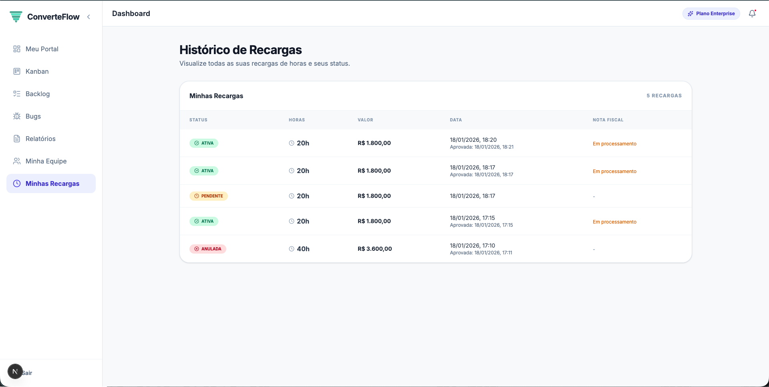Open the notification bell
Screen dimensions: 769x387
click(x=752, y=13)
